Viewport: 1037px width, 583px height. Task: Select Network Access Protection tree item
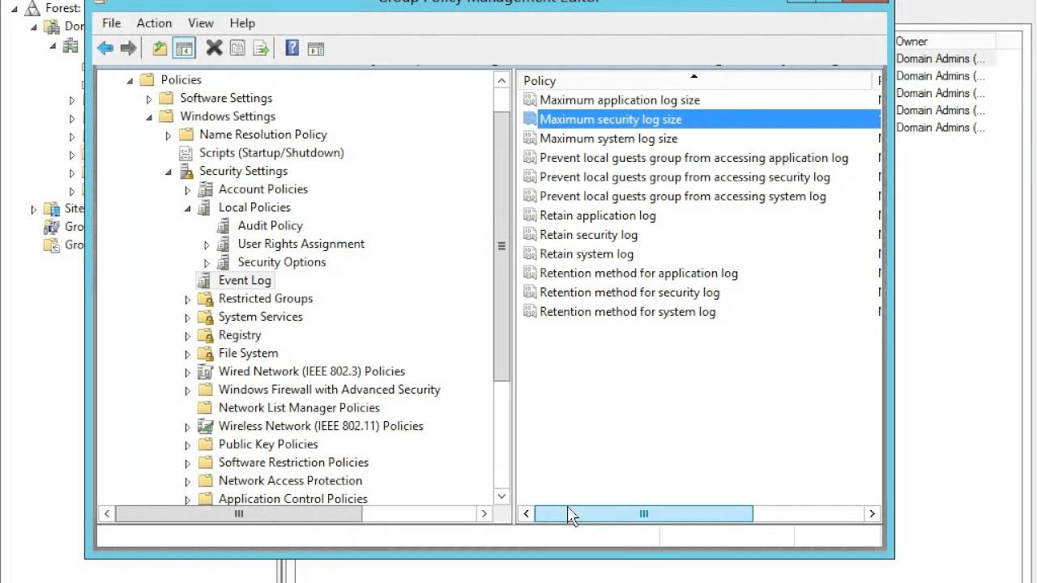tap(290, 480)
